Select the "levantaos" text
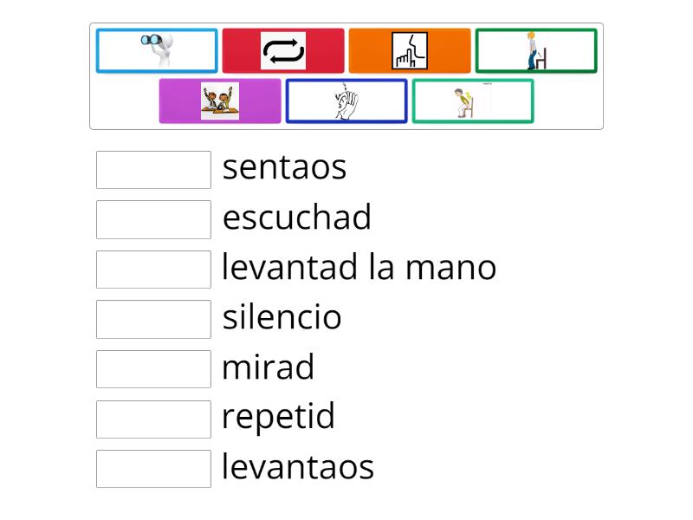Image resolution: width=693 pixels, height=520 pixels. click(x=298, y=467)
